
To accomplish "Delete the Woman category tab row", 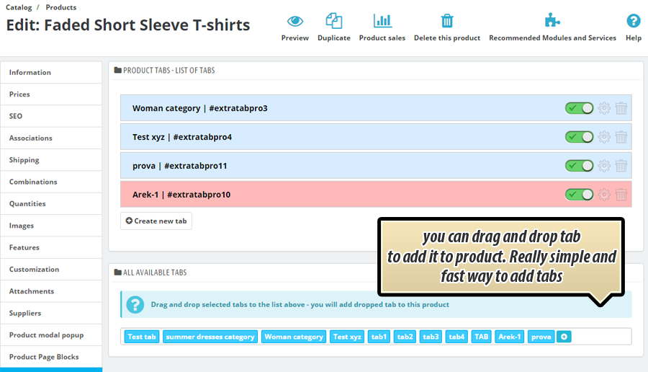I will (621, 108).
